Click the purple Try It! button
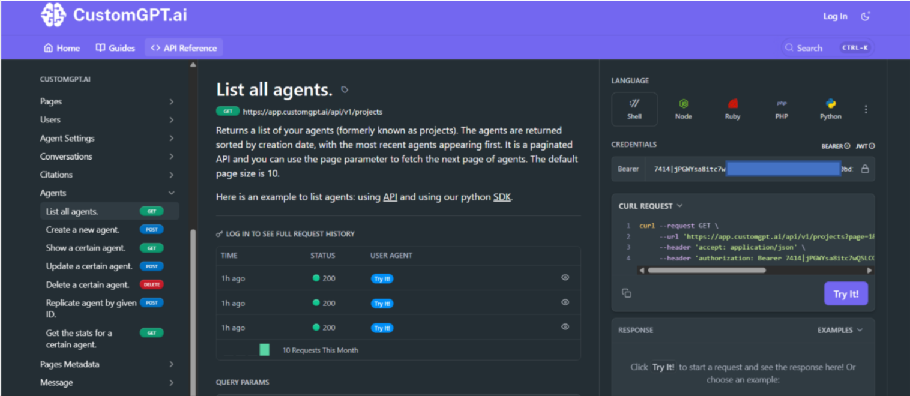The image size is (910, 396). [846, 294]
